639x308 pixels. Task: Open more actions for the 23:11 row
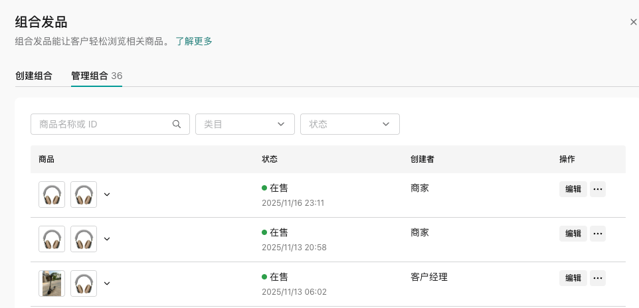click(598, 189)
